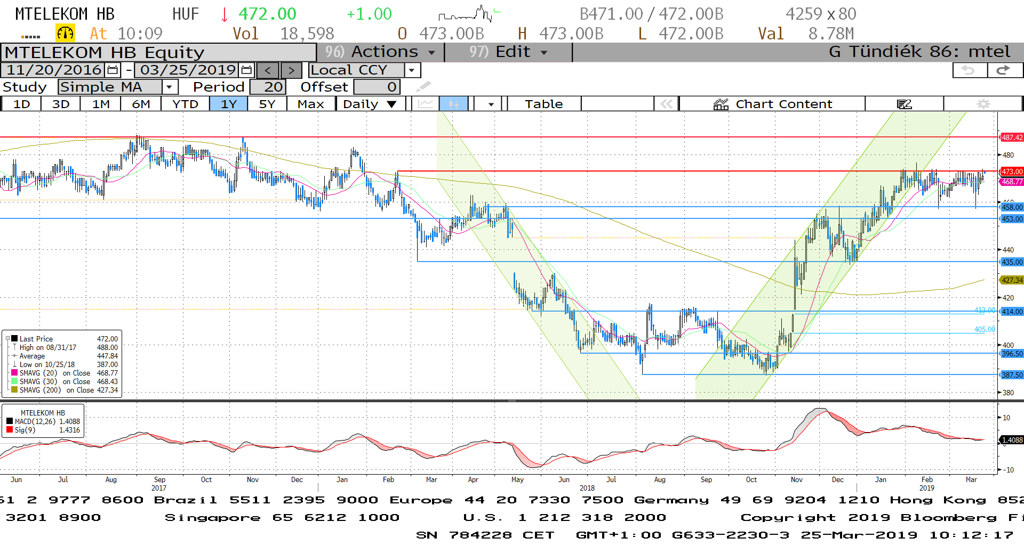
Task: Click the 413.00 cyan chart annotation
Action: (x=985, y=310)
